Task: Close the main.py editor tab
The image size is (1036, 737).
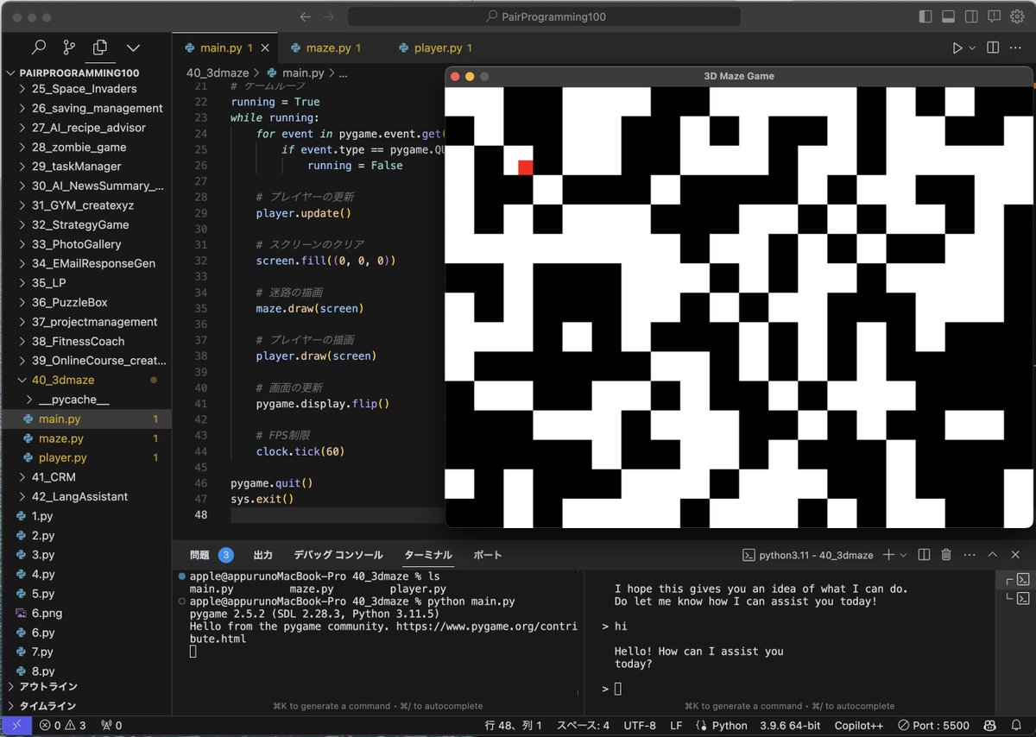Action: [x=264, y=48]
